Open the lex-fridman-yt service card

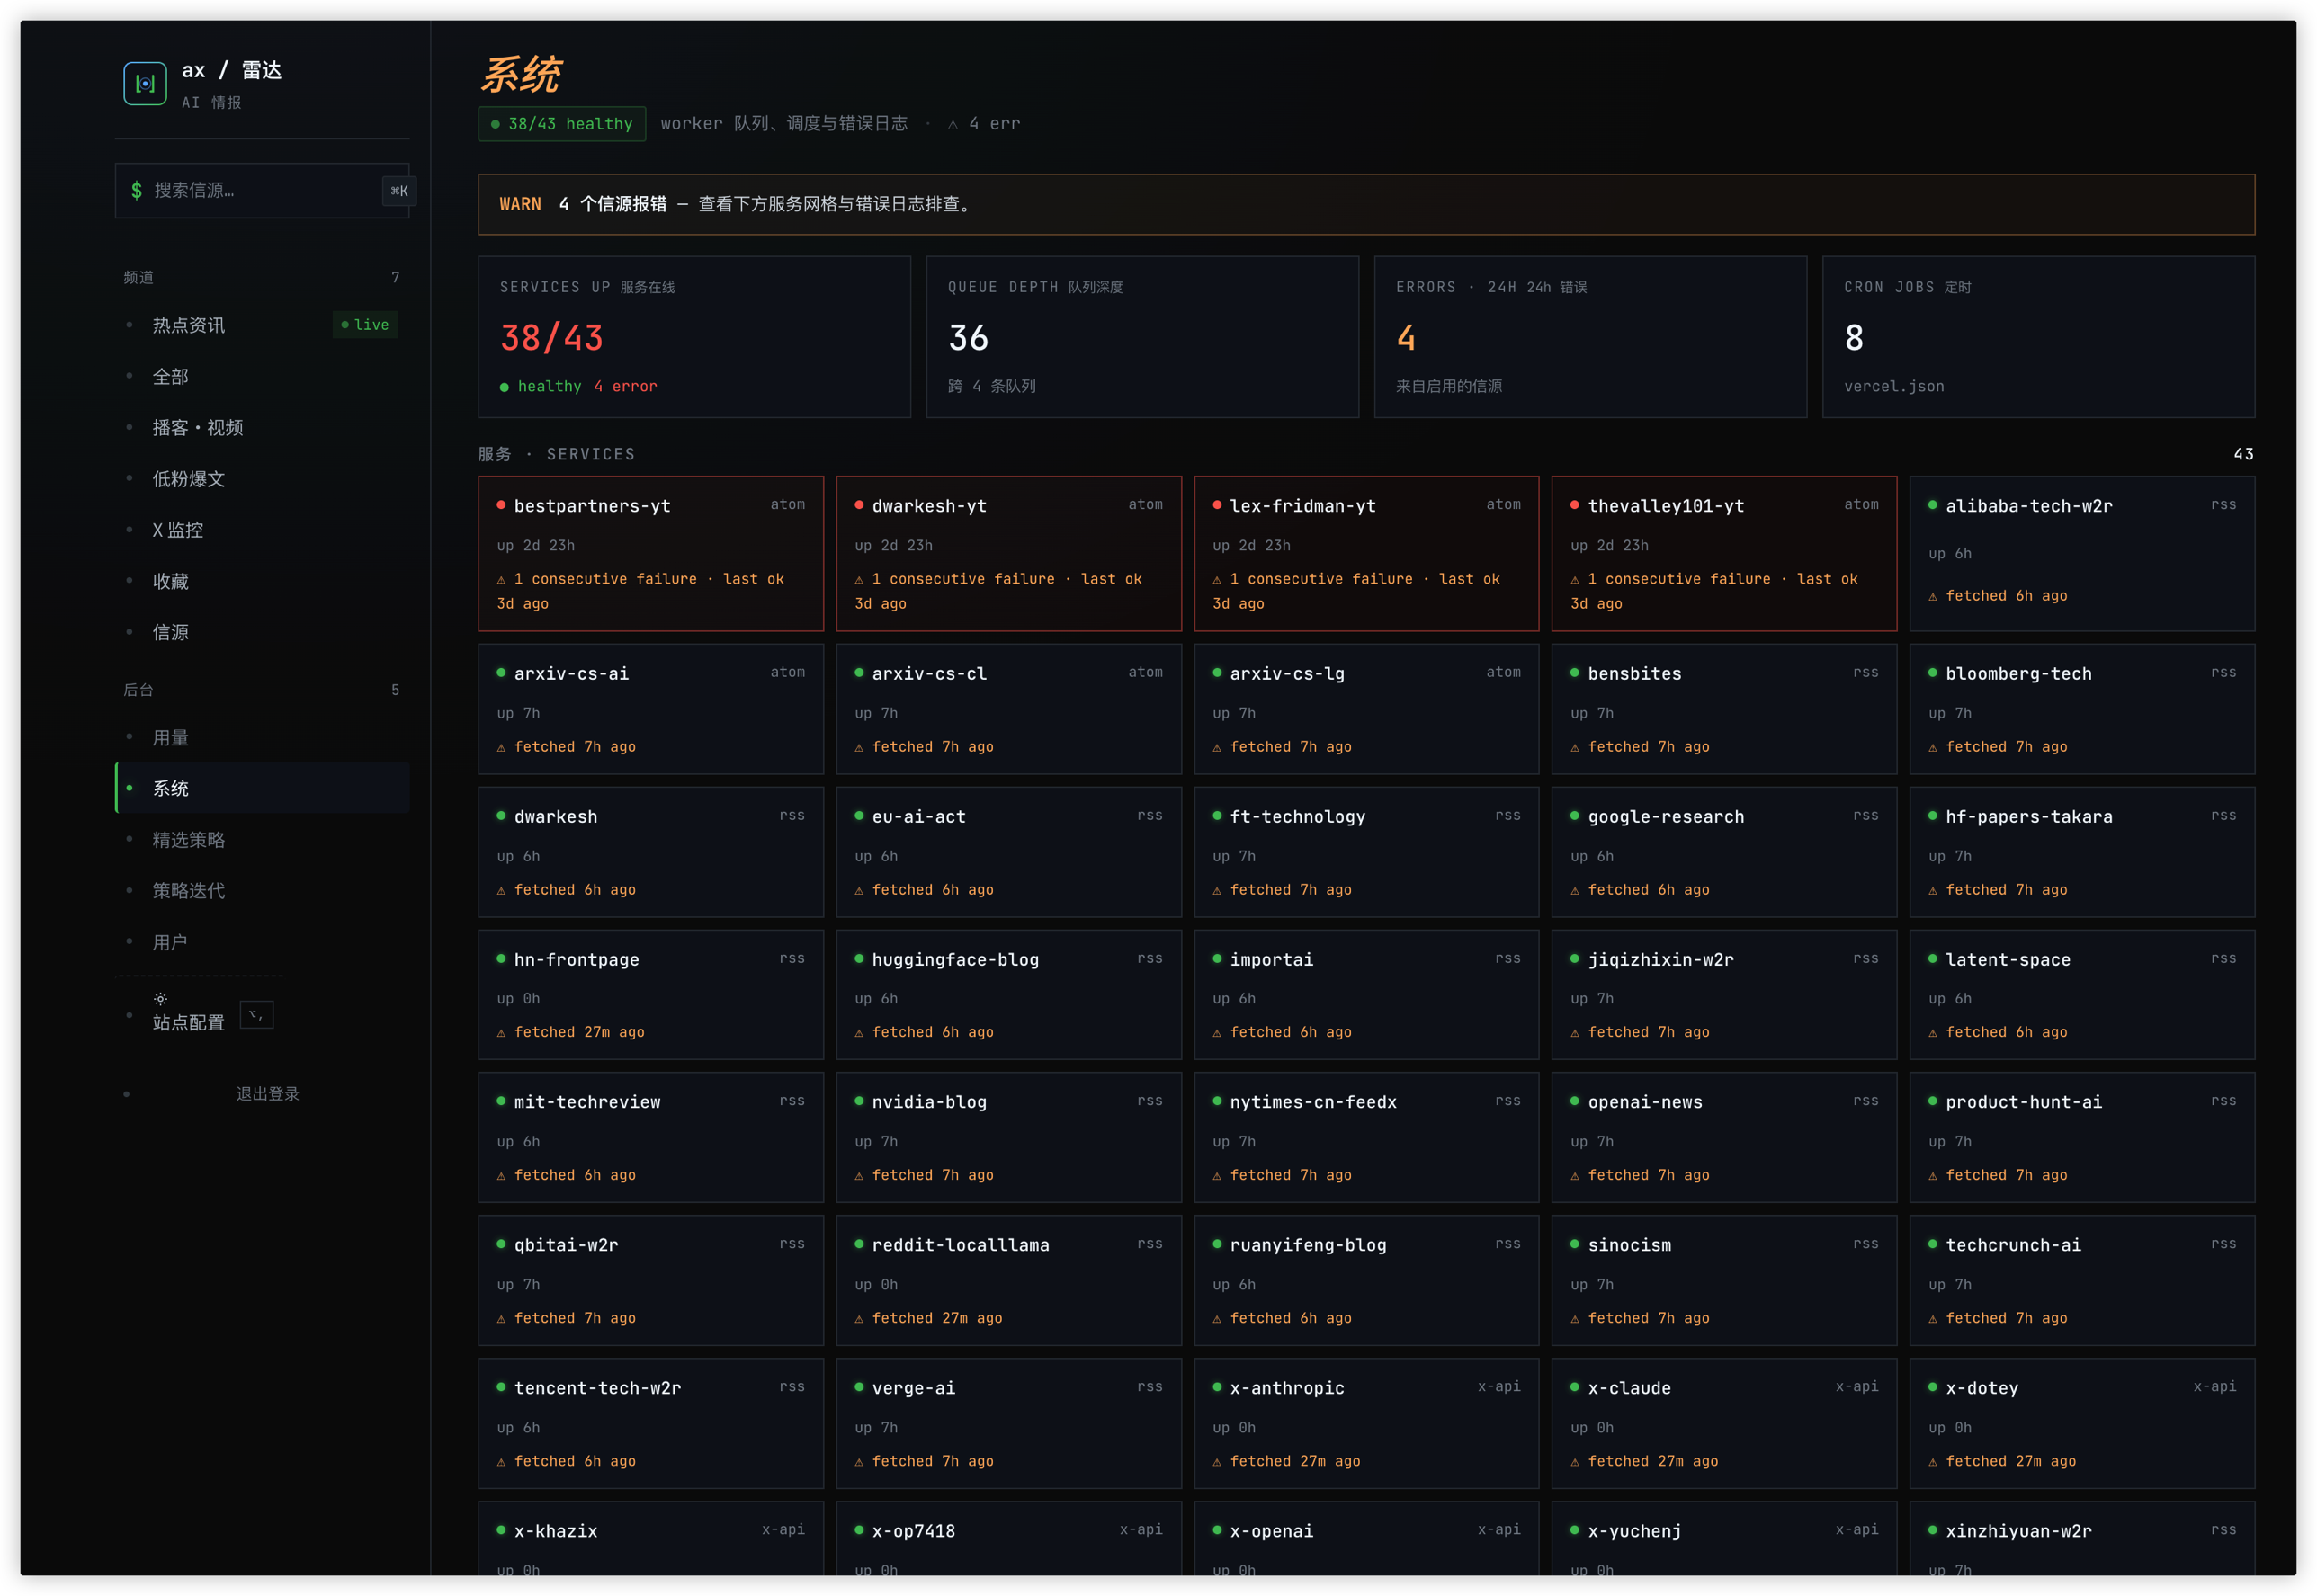[1366, 554]
